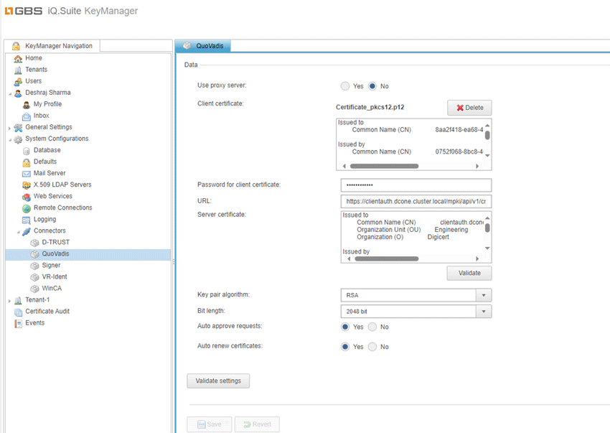Click the URL input field
610x433 pixels.
click(416, 202)
